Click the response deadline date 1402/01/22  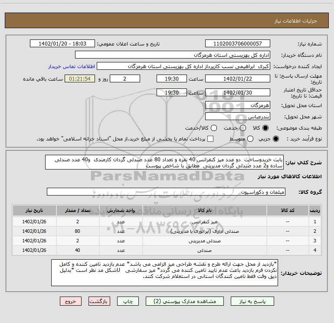click(238, 78)
